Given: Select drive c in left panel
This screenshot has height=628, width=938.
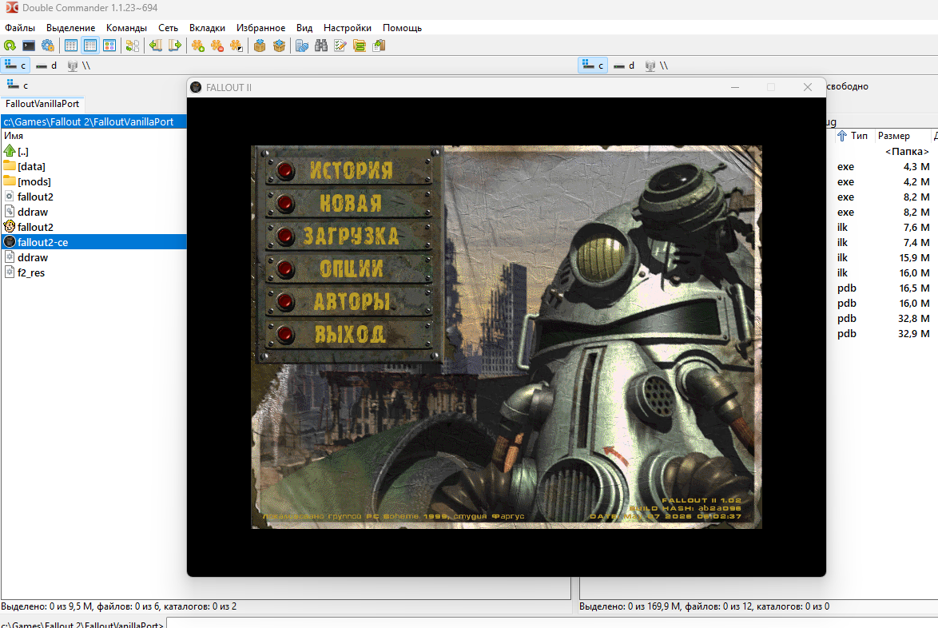Looking at the screenshot, I should [x=15, y=66].
